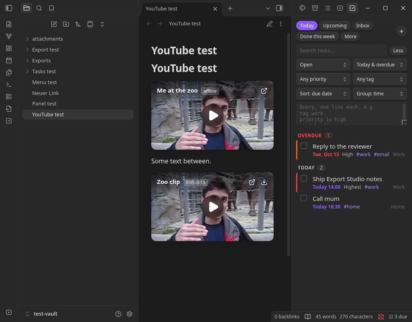Screen dimensions: 412x322
Task: Open the tags panel icon in right sidebar
Action: (x=303, y=8)
